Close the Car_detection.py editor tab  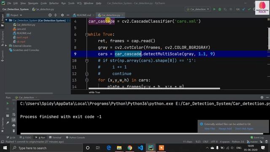[122, 15]
